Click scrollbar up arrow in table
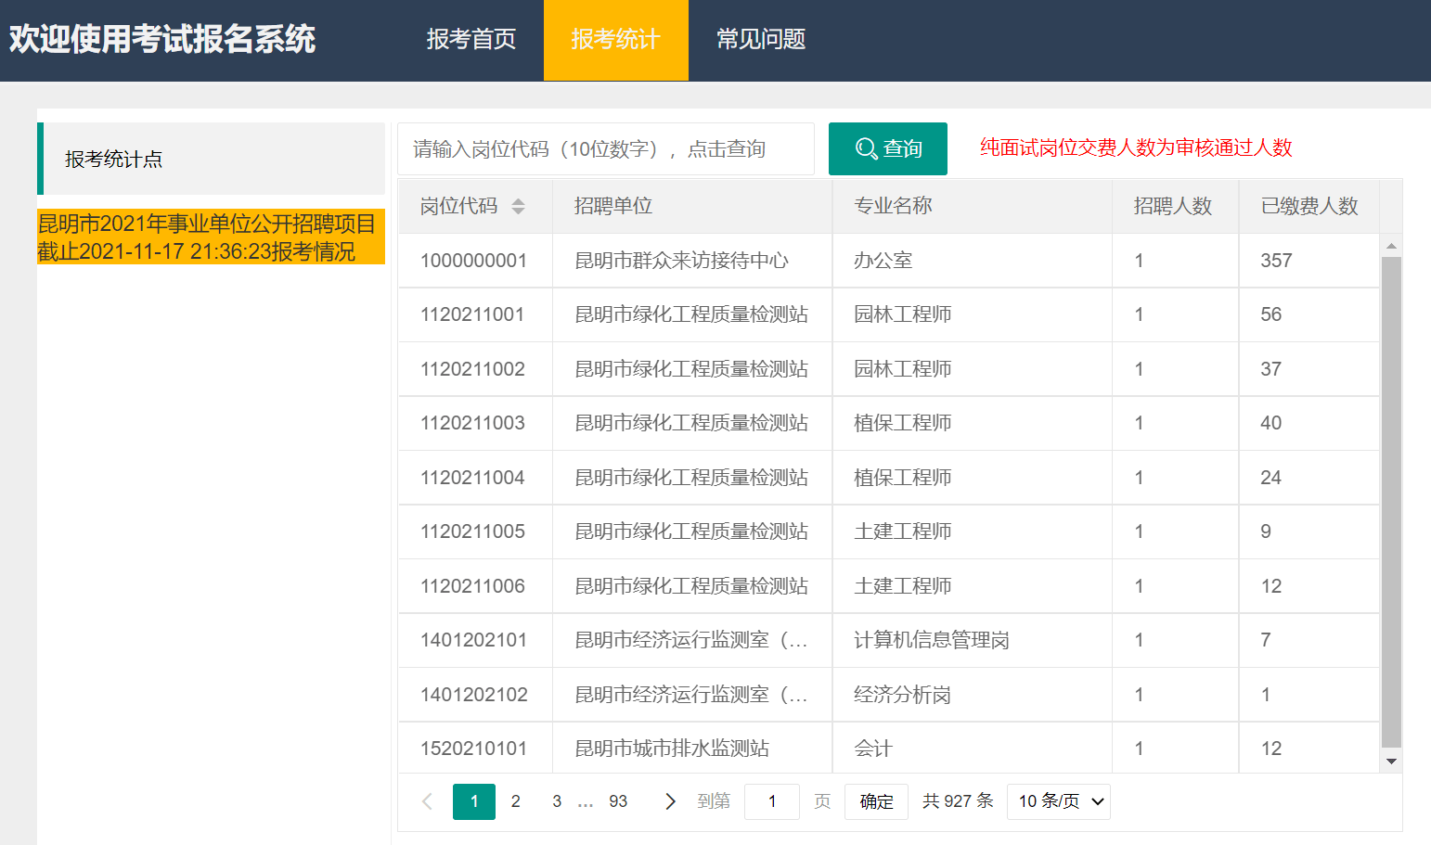The image size is (1431, 845). [1391, 246]
